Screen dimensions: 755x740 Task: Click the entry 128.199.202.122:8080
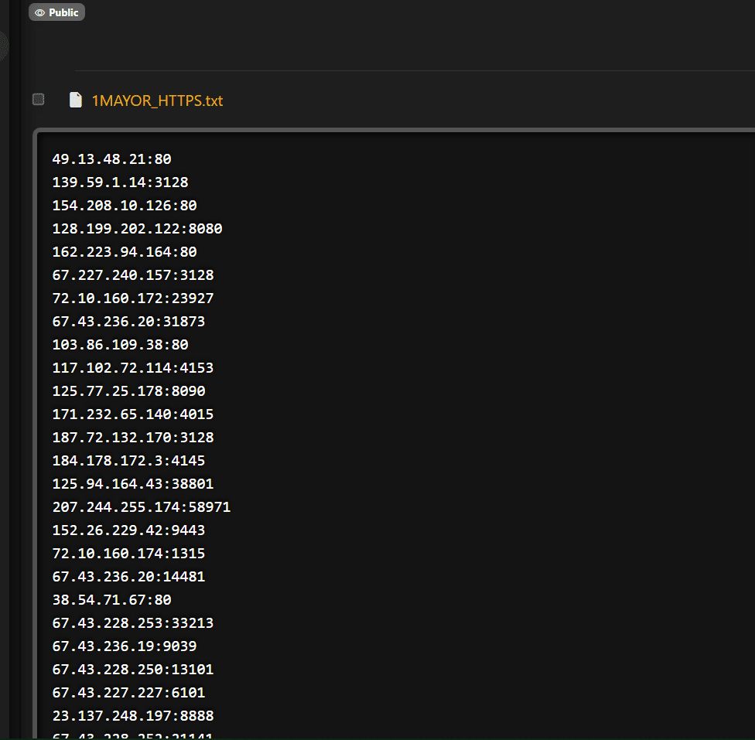pyautogui.click(x=137, y=229)
